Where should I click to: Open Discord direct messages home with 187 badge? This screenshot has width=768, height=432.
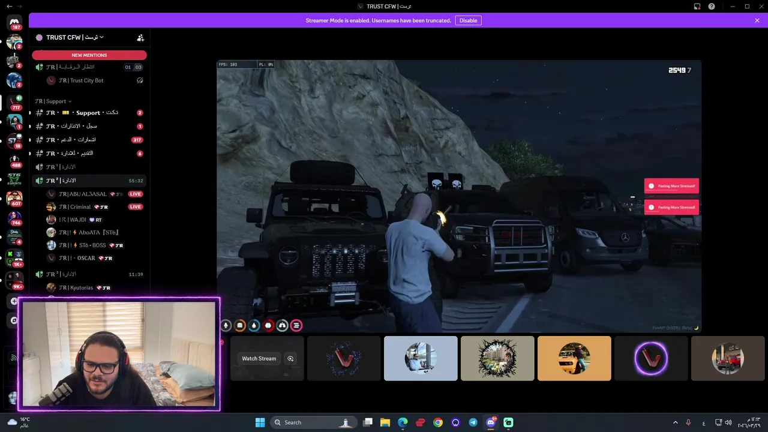tap(14, 23)
